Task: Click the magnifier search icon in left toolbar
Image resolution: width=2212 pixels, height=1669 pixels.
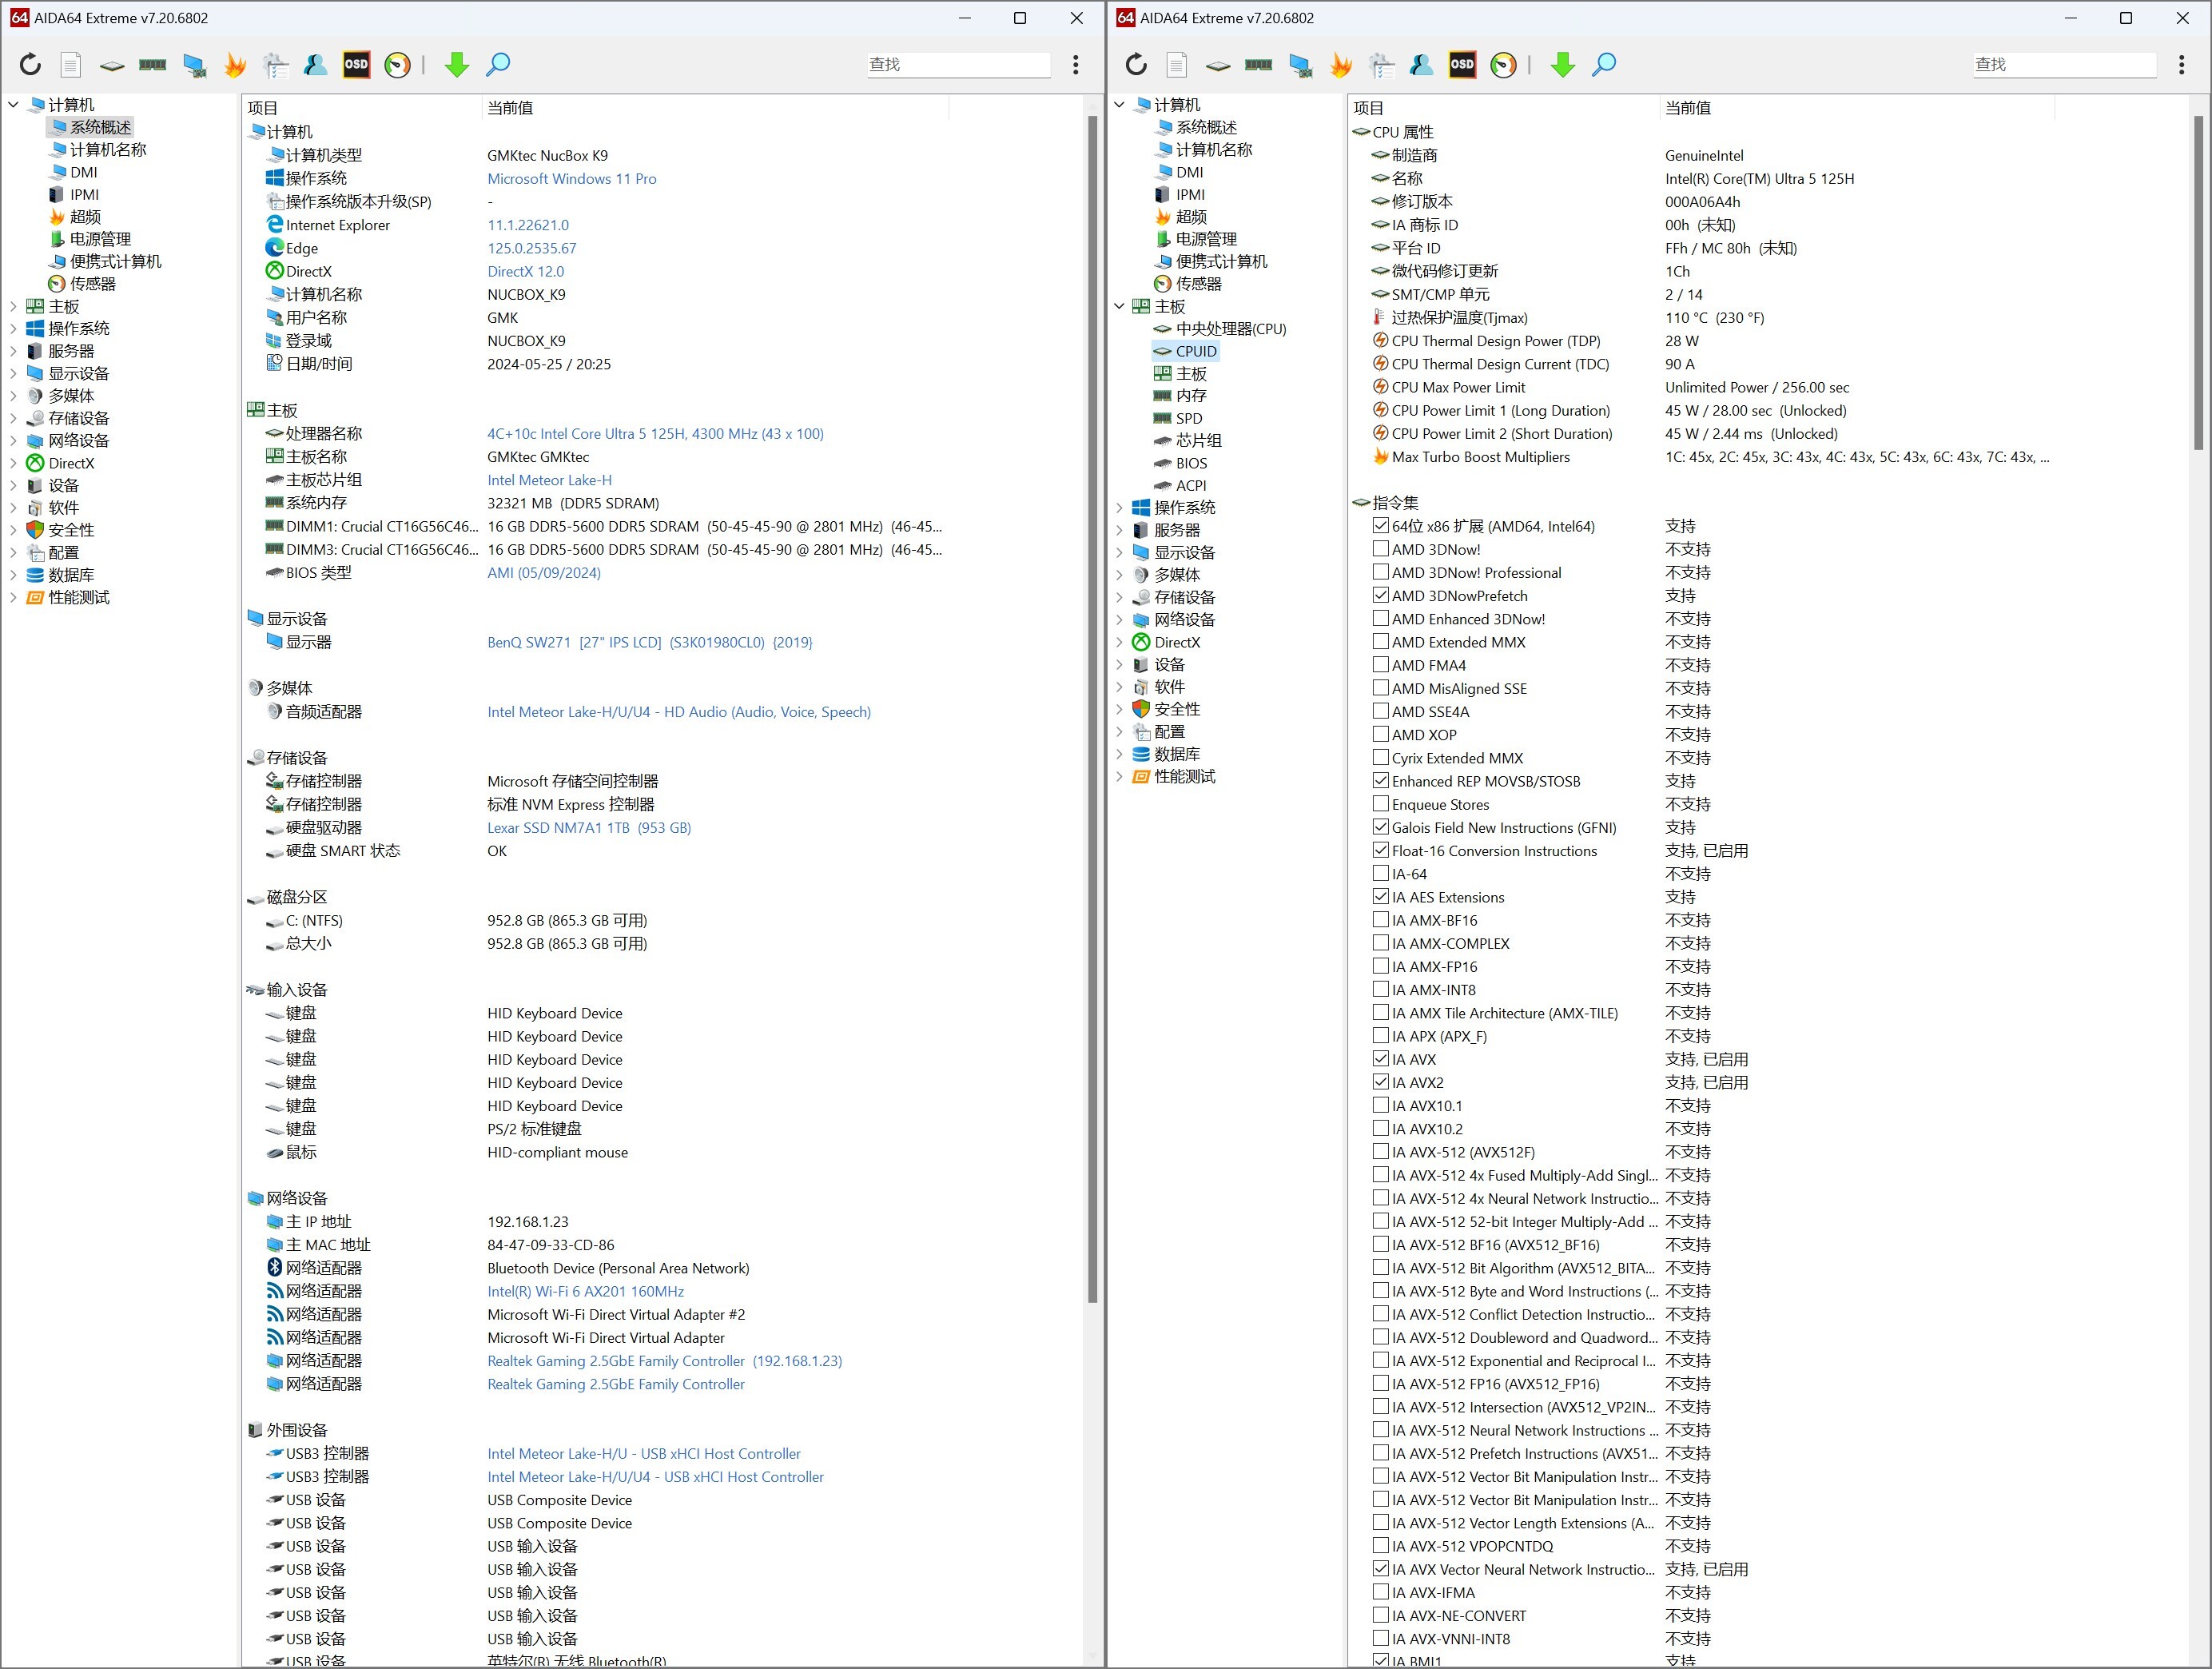Action: point(498,65)
